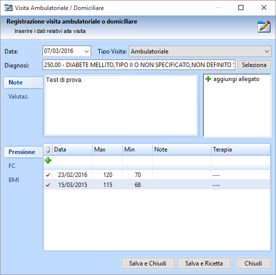Select the FC tab

point(12,166)
